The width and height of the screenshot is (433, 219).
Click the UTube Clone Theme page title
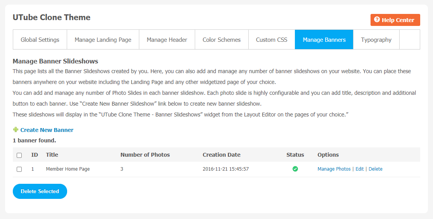(51, 17)
